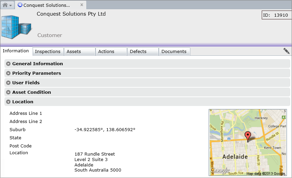Click the blue building customer icon
The height and width of the screenshot is (178, 292).
pos(16,27)
